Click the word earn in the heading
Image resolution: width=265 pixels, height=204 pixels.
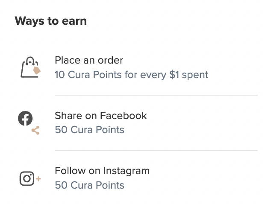click(74, 21)
